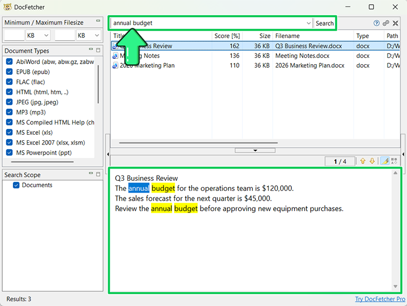407x306 pixels.
Task: Toggle the FLAC (flac) checkbox
Action: click(9, 82)
